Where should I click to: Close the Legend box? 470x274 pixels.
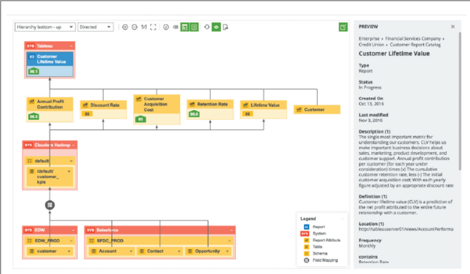342,219
